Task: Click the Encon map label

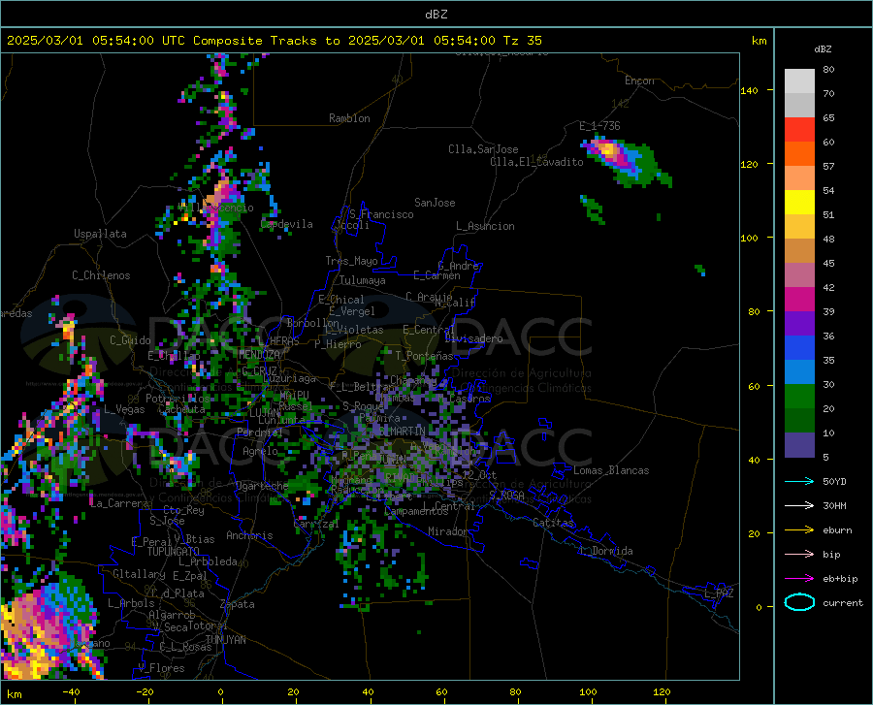Action: [639, 80]
